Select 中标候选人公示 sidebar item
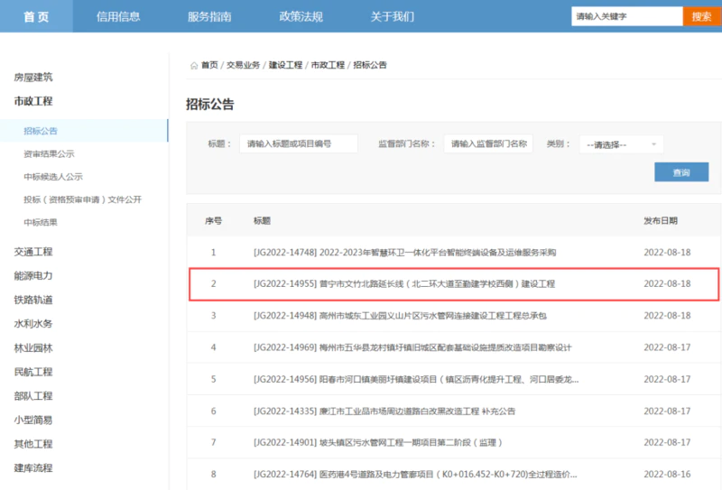722x490 pixels. pos(52,177)
